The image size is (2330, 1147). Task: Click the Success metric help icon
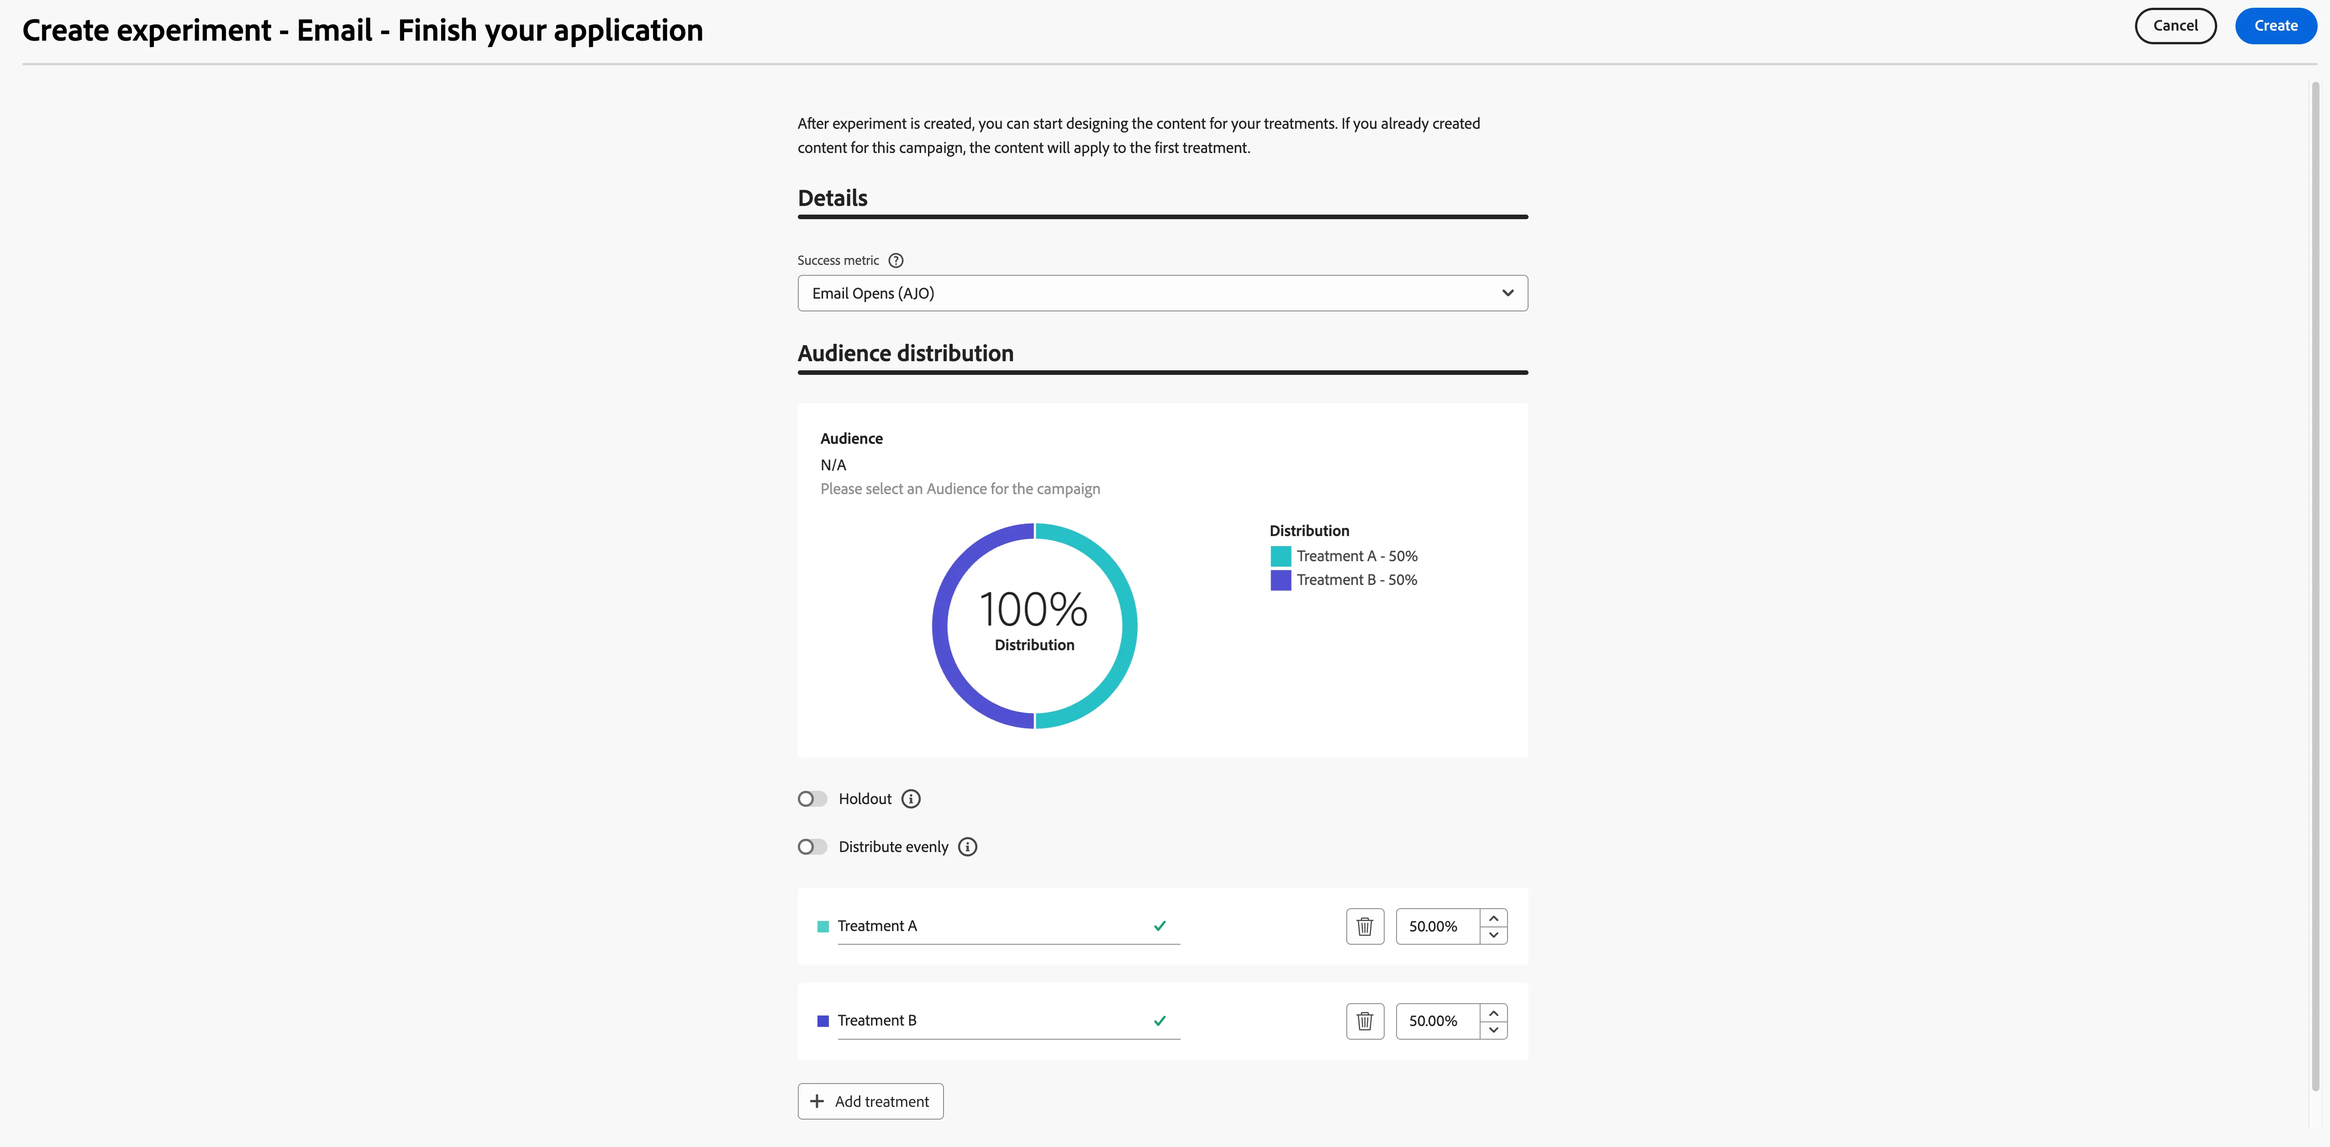pyautogui.click(x=896, y=261)
